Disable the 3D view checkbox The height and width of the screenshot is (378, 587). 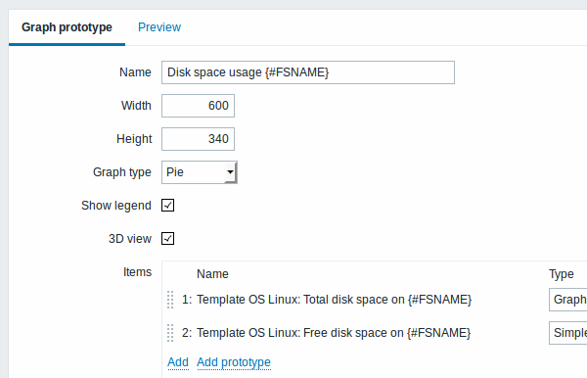tap(167, 239)
